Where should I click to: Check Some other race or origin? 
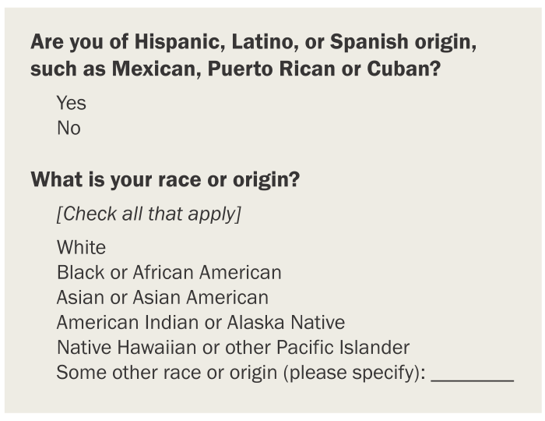point(240,373)
